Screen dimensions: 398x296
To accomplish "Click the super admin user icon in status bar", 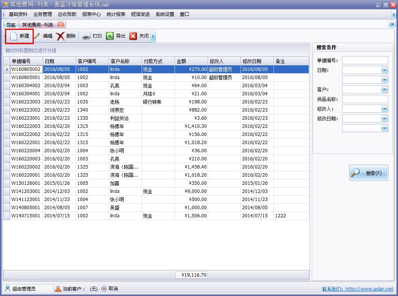I will (7, 289).
